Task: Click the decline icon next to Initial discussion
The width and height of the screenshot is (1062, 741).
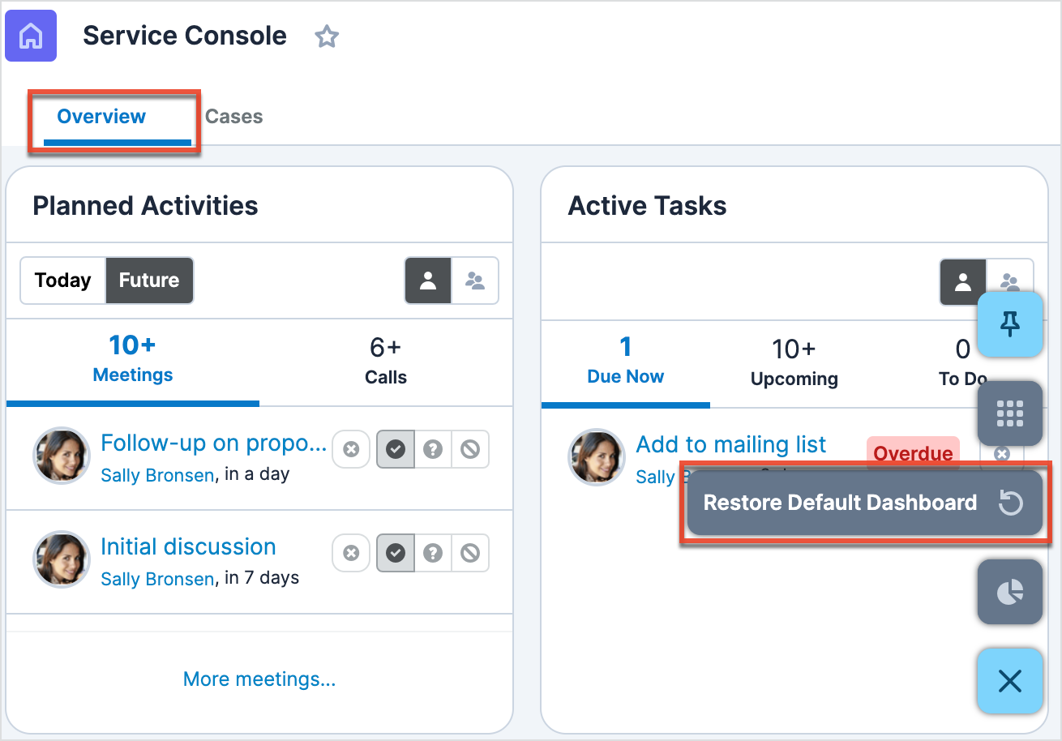Action: click(471, 553)
